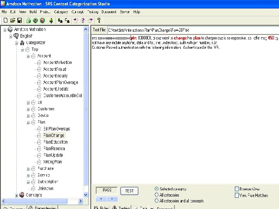Click the Amdocs Motivation project root icon

(10, 29)
